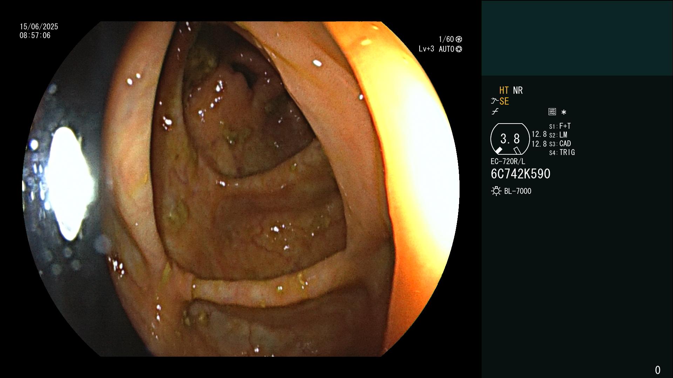Click the tone curve icon below SE
673x378 pixels.
495,112
